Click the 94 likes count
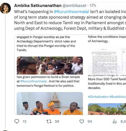The width and height of the screenshot is (126, 131). [x=90, y=122]
